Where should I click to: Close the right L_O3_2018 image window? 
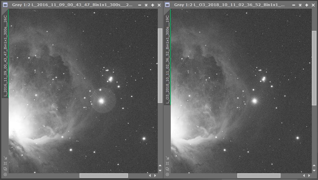pyautogui.click(x=313, y=5)
